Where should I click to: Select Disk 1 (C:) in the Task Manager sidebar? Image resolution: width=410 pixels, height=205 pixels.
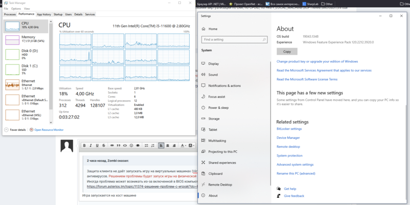[26, 70]
